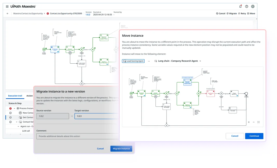
Task: Open the notifications bell
Action: (x=240, y=6)
